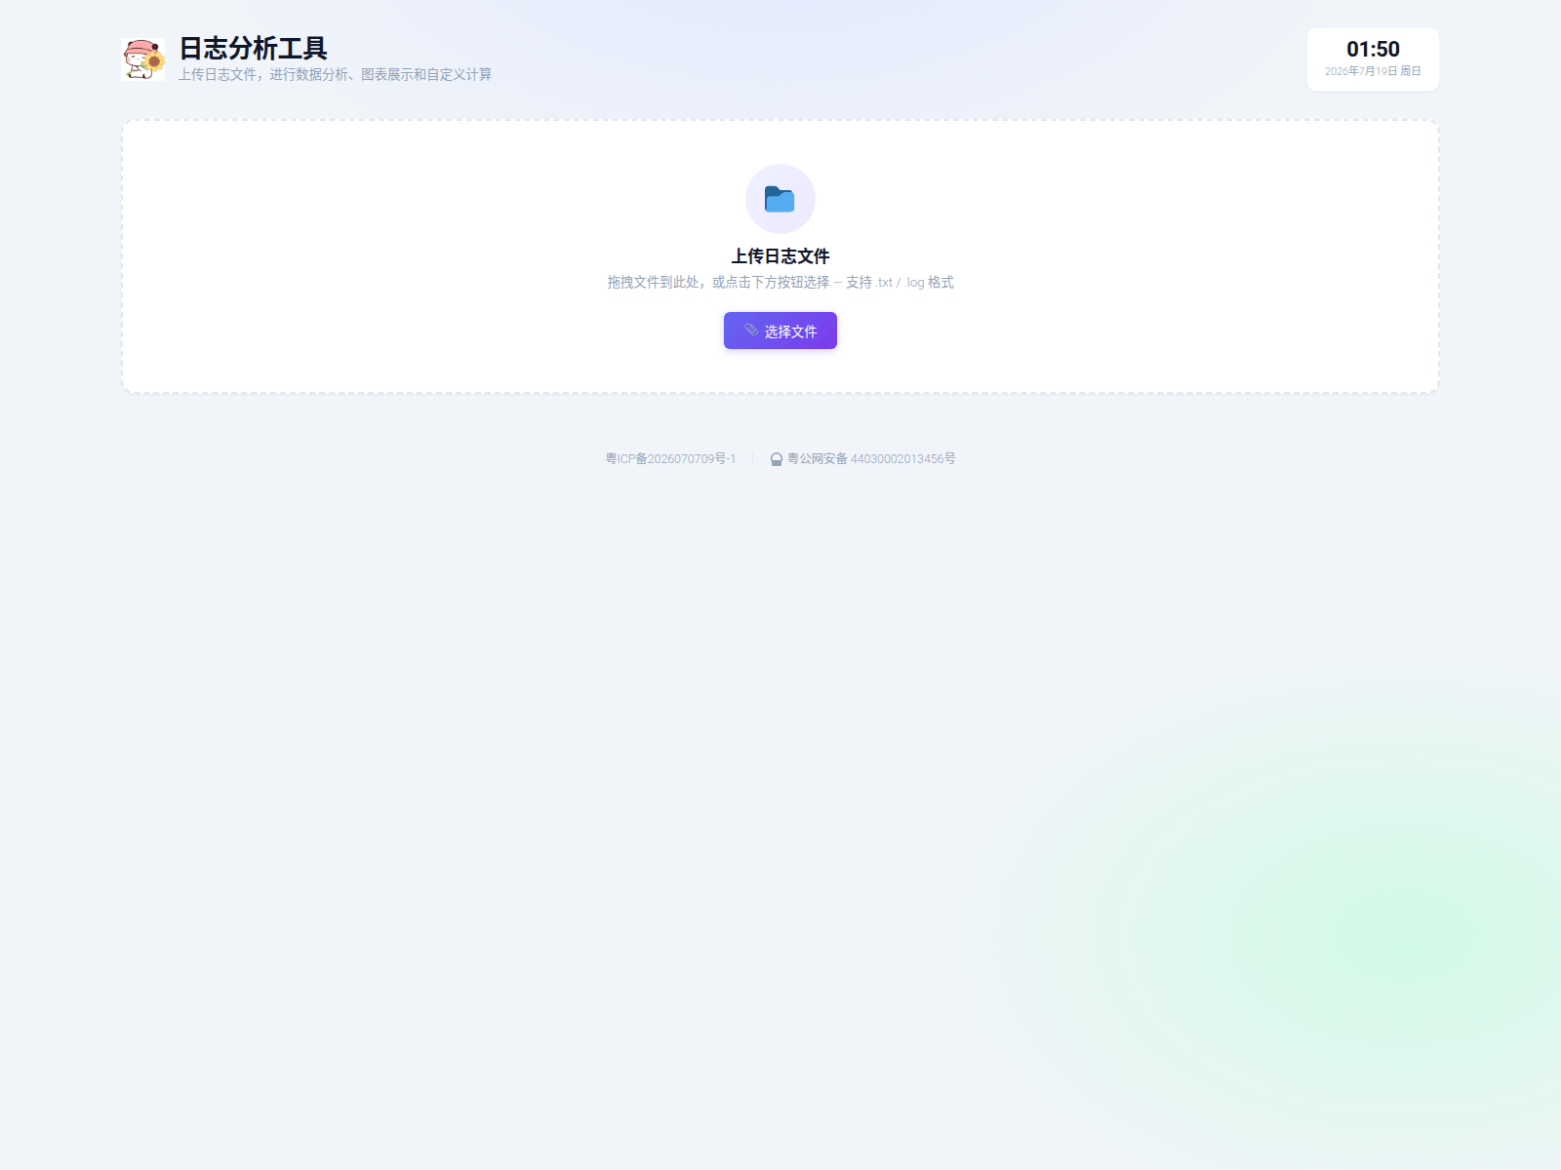
Task: Click the 日志分析工具 title
Action: pos(253,48)
